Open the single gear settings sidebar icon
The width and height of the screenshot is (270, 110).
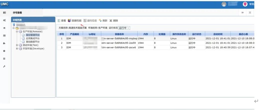click(4, 51)
